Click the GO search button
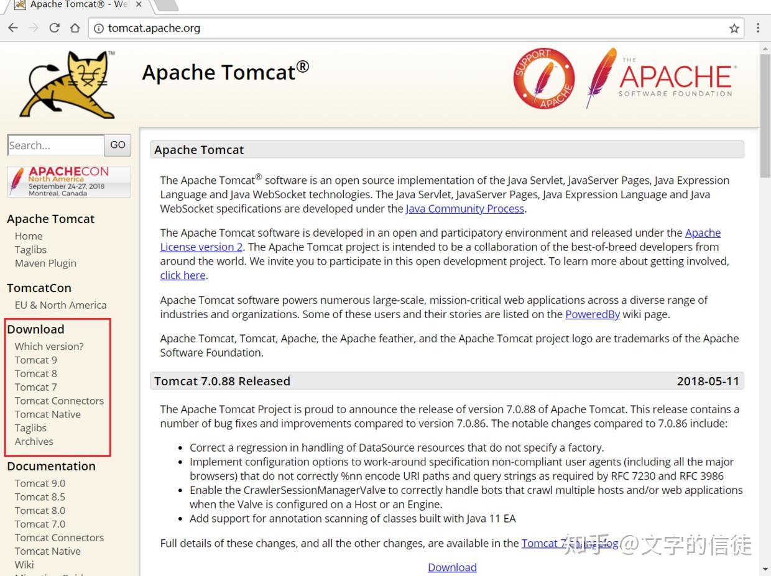 click(x=118, y=145)
